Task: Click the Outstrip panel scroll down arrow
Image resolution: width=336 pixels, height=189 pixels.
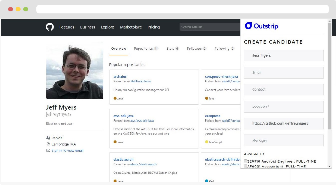Action: (330, 166)
